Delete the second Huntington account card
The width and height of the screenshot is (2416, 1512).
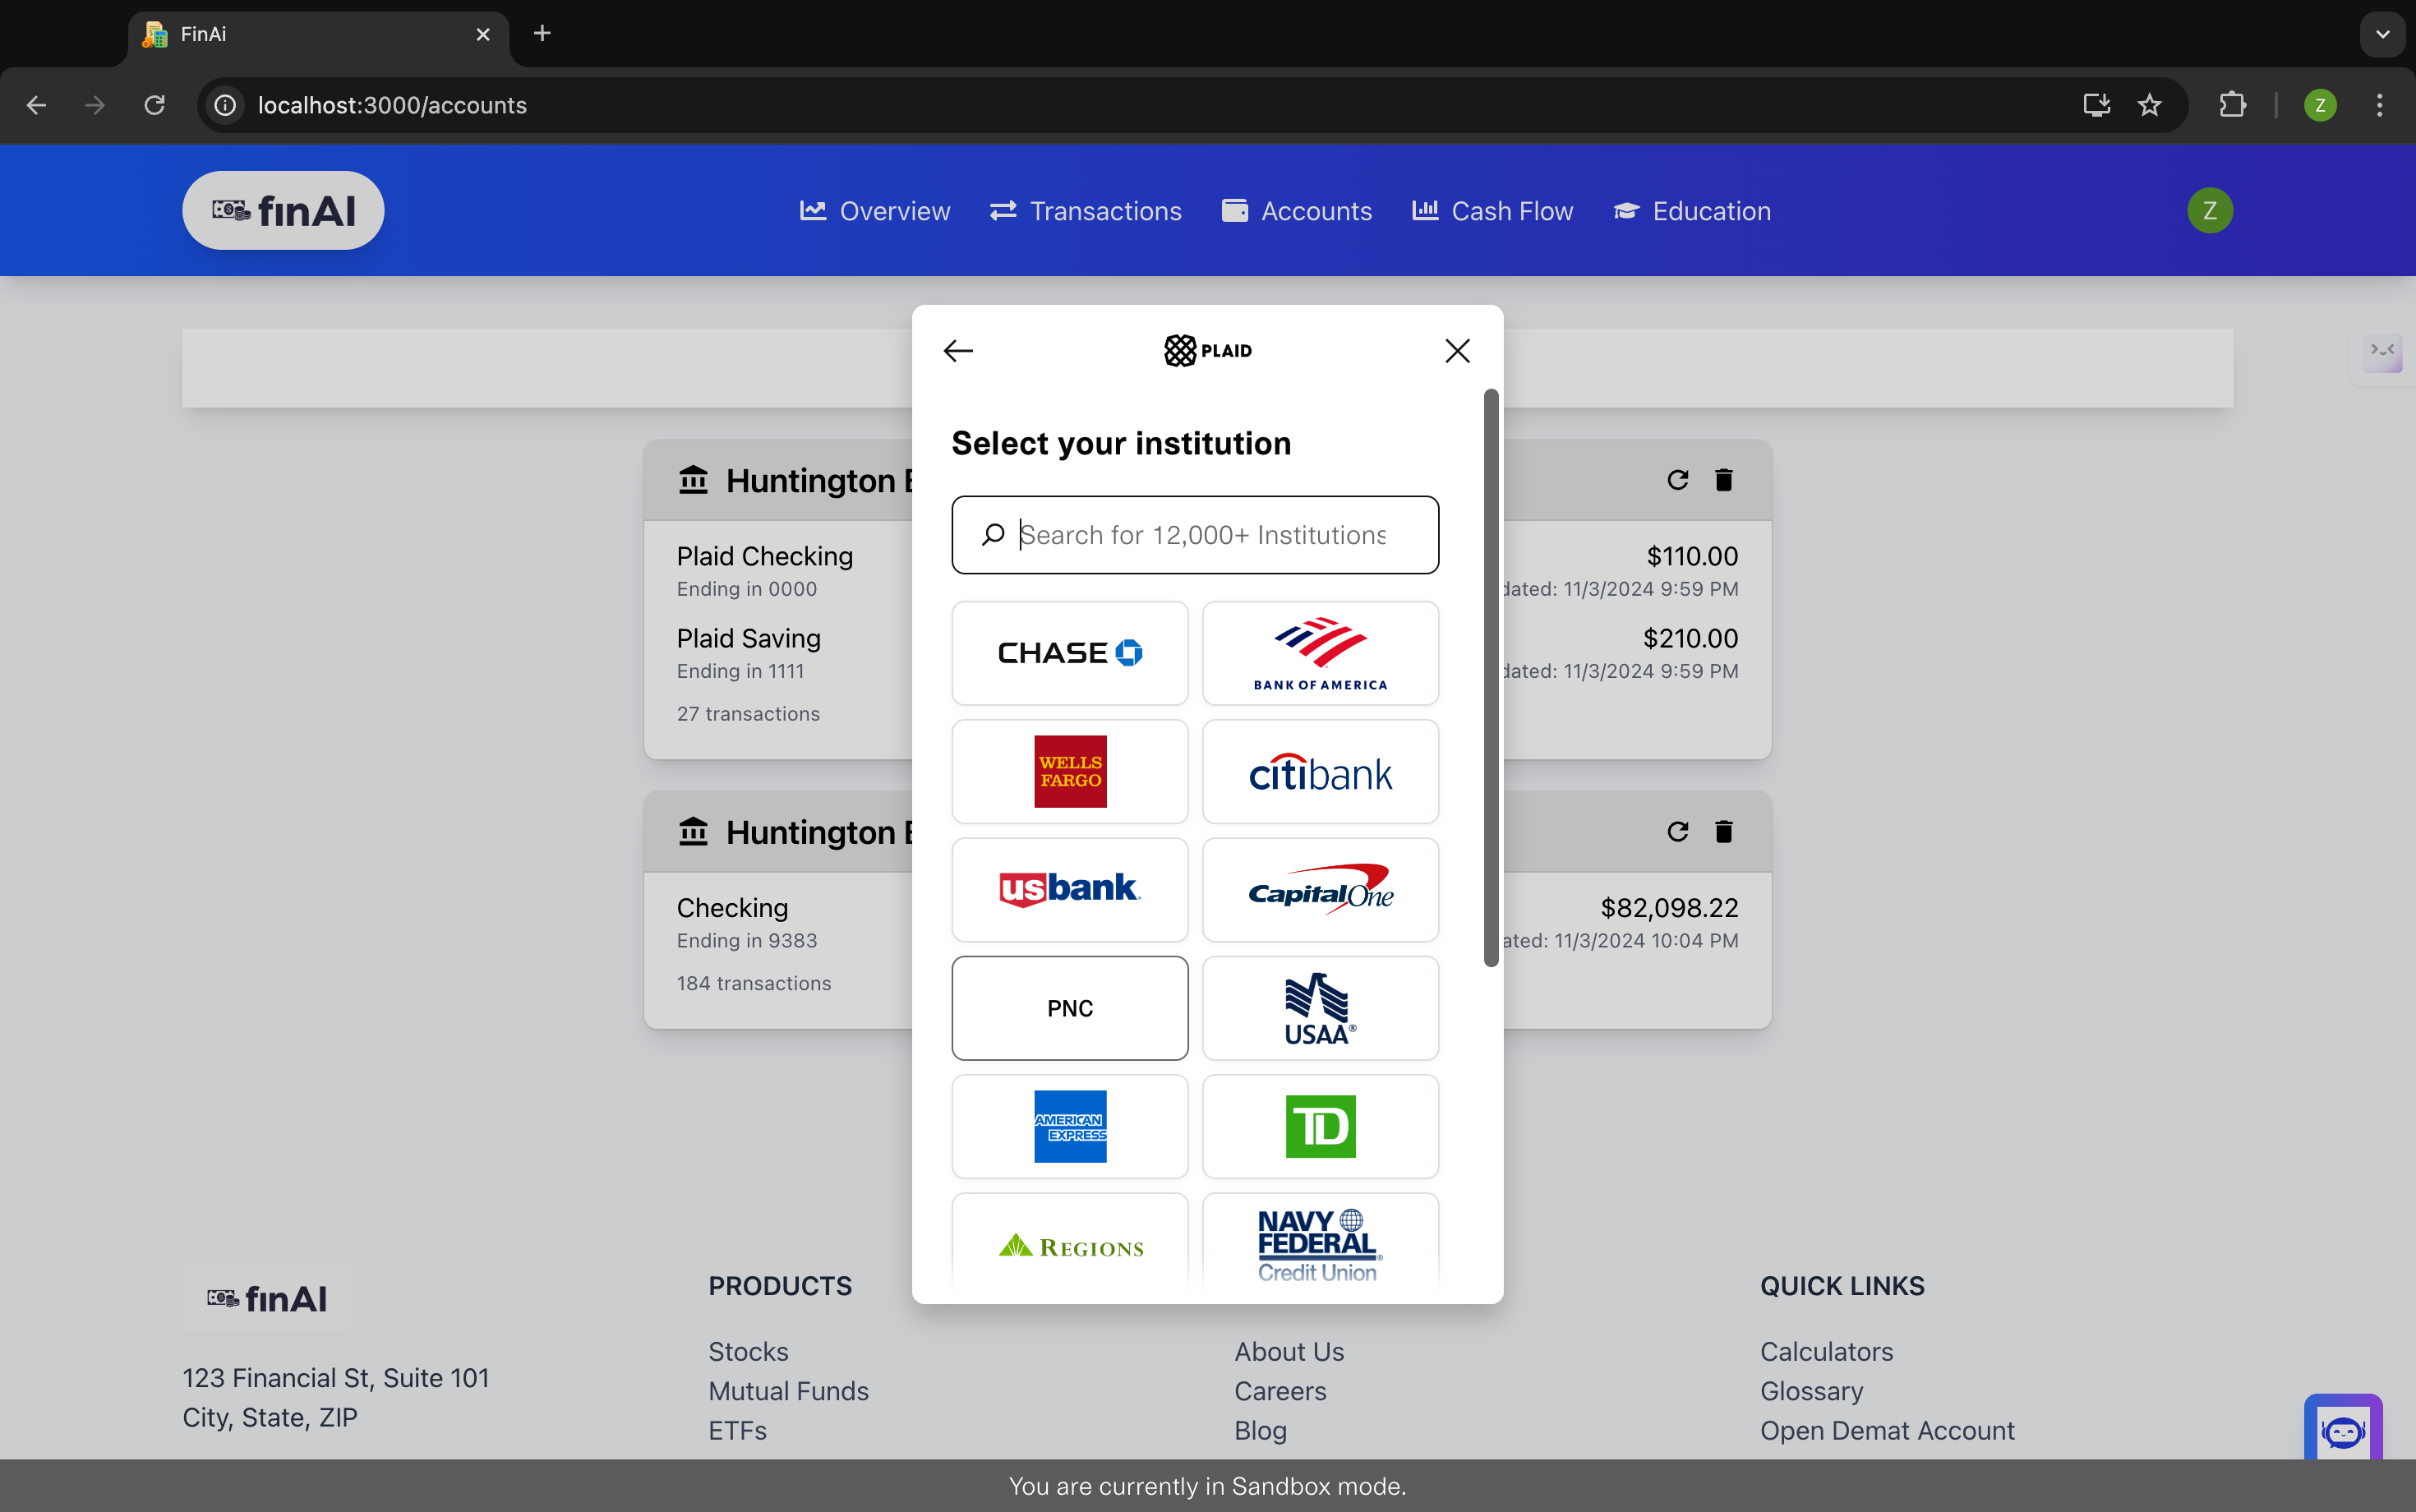[x=1723, y=832]
